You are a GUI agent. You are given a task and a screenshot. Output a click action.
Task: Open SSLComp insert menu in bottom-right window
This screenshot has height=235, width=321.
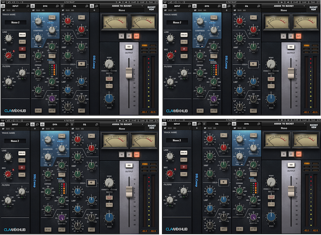click(x=196, y=180)
